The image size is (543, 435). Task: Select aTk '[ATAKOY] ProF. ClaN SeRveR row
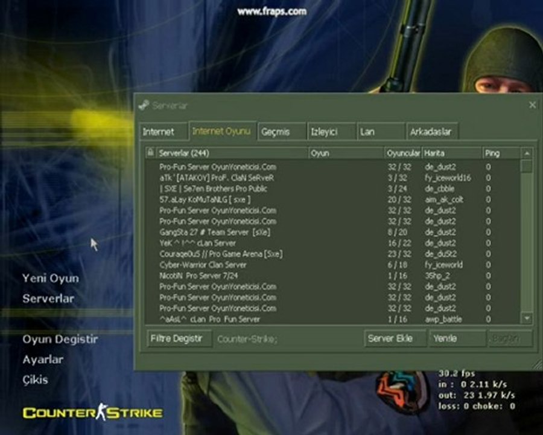332,178
